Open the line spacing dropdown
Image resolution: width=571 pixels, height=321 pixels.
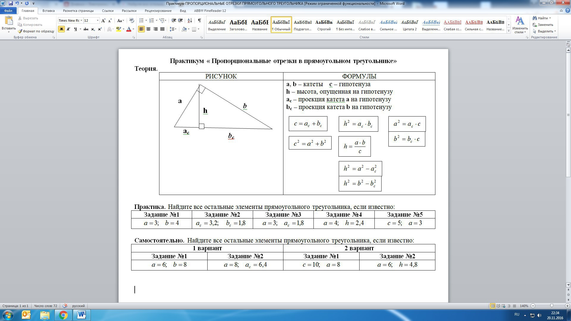click(173, 29)
